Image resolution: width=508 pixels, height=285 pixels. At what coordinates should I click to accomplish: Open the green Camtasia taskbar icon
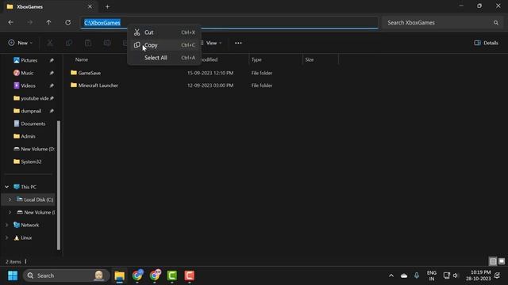[172, 275]
